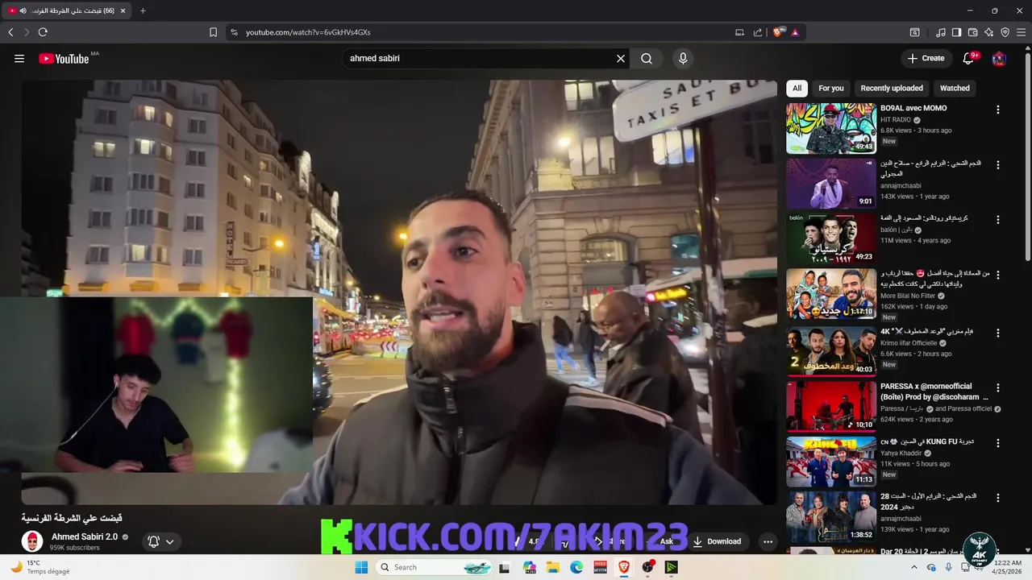This screenshot has height=580, width=1032.
Task: Open Ahmed Sabiri channel avatar
Action: [32, 541]
